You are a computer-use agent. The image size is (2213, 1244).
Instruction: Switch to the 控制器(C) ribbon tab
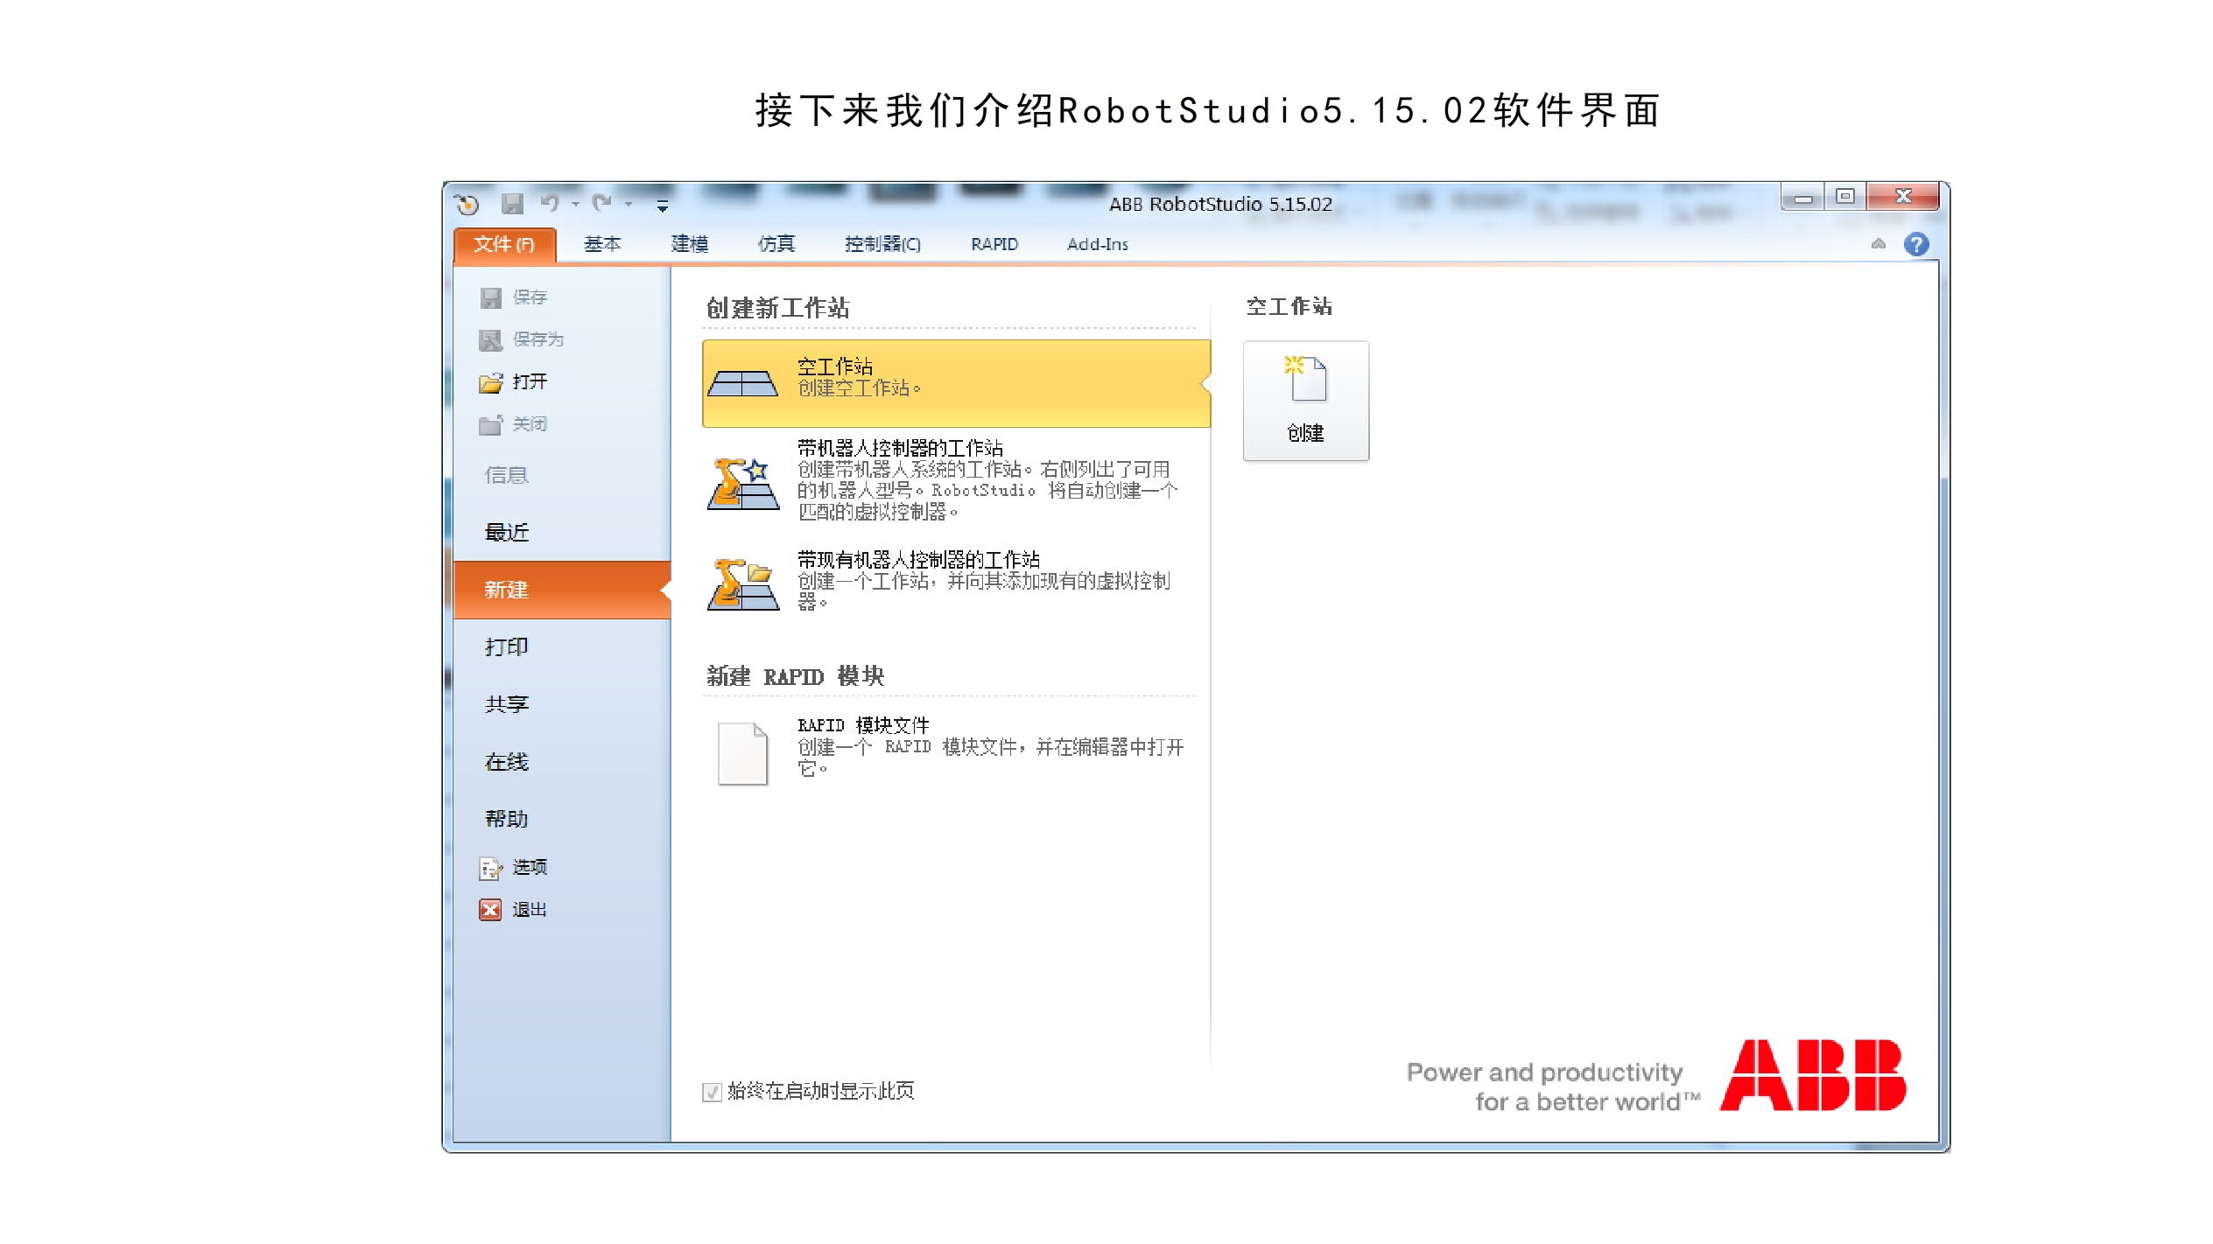tap(882, 244)
